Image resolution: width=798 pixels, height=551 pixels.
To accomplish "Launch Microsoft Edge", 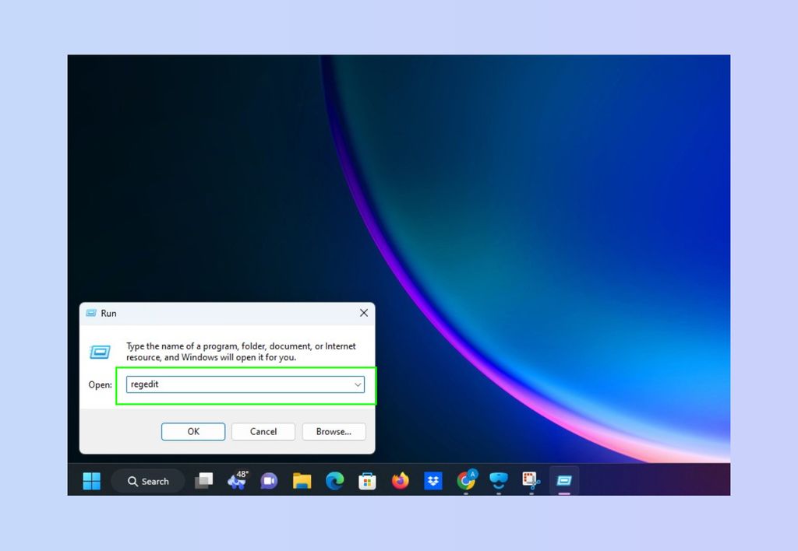I will [335, 480].
